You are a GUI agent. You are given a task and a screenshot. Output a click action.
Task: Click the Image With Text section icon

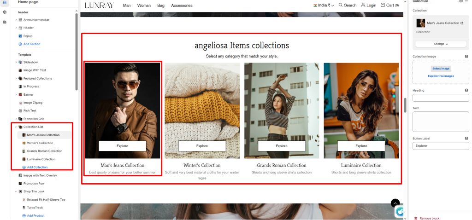tap(20, 70)
